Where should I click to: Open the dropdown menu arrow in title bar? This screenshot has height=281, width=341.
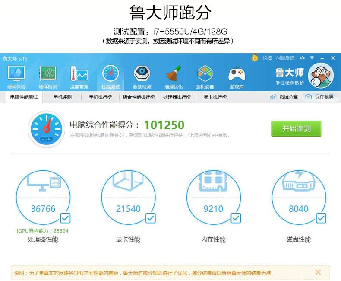coord(312,58)
